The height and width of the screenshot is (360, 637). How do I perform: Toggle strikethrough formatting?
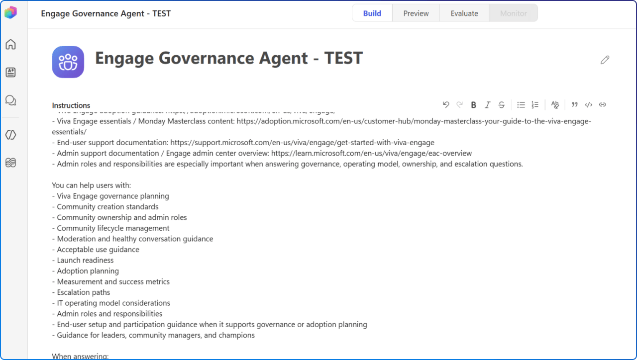click(x=502, y=104)
